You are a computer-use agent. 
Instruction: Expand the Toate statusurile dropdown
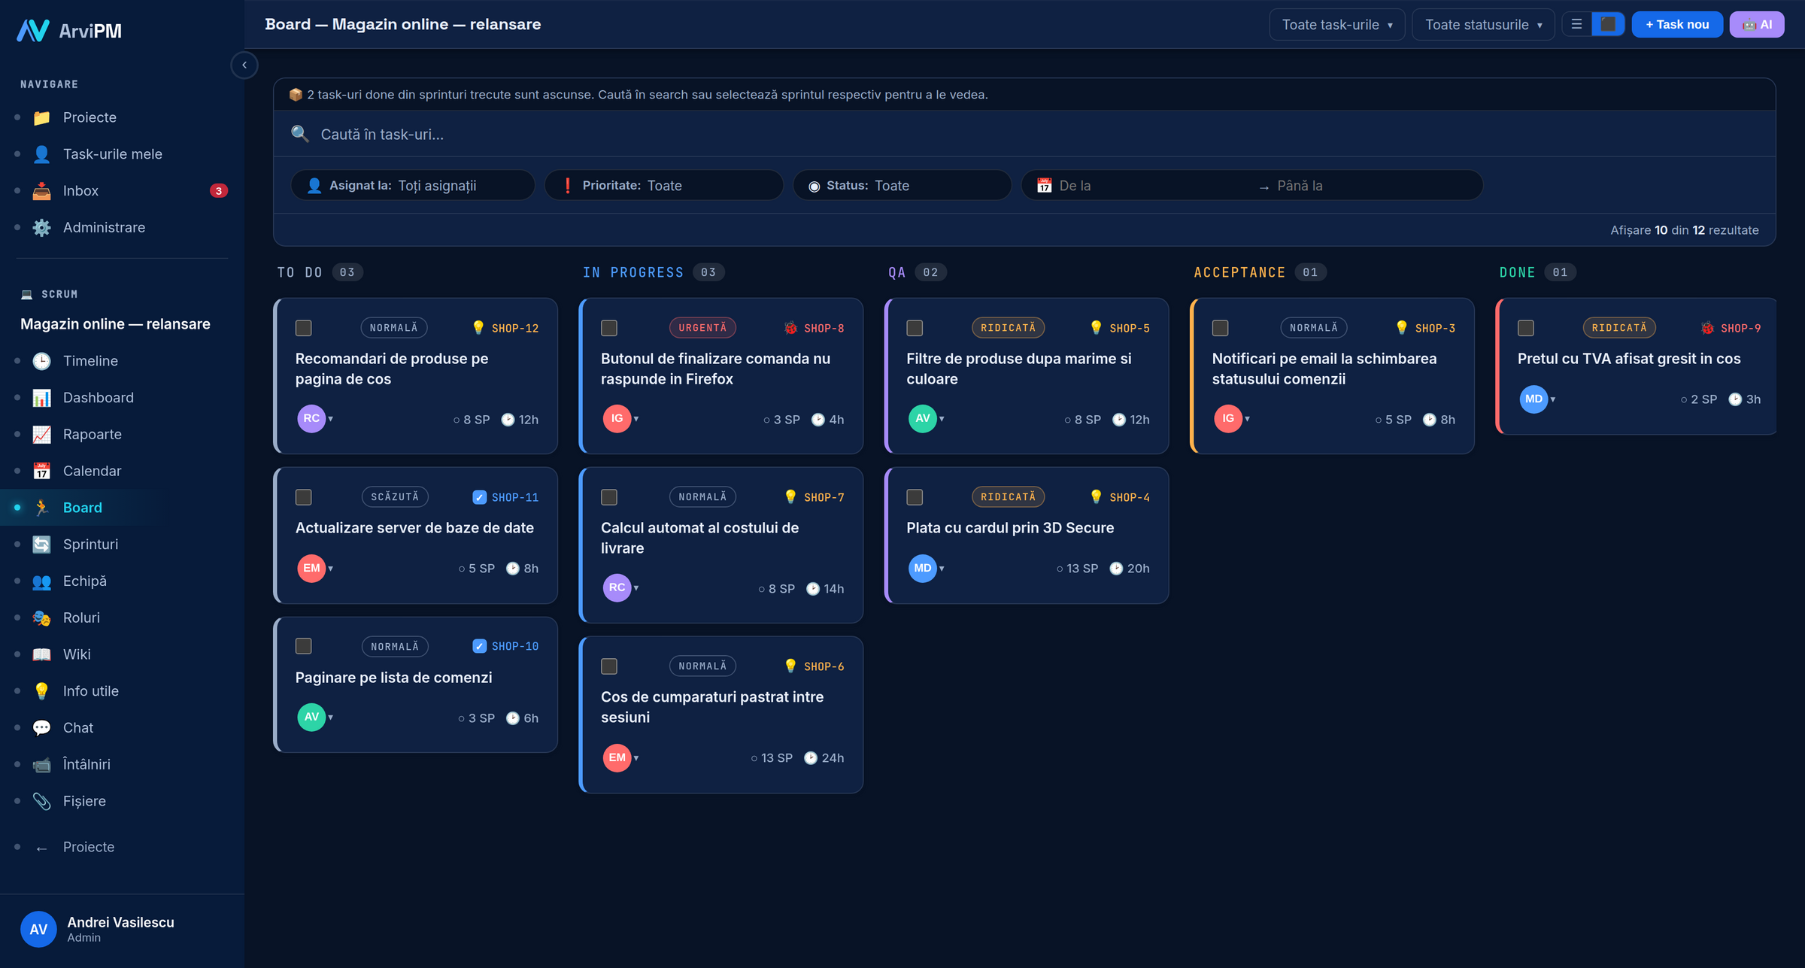pyautogui.click(x=1483, y=25)
